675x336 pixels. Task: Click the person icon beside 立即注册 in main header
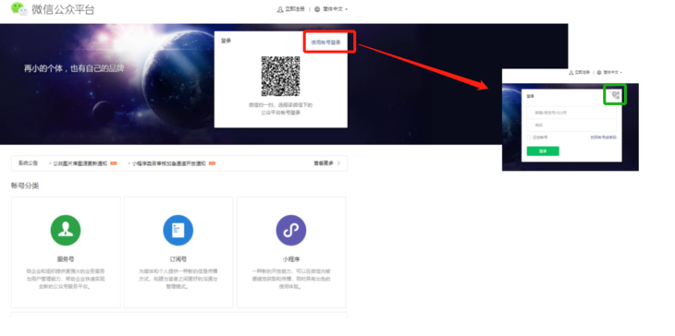(280, 9)
